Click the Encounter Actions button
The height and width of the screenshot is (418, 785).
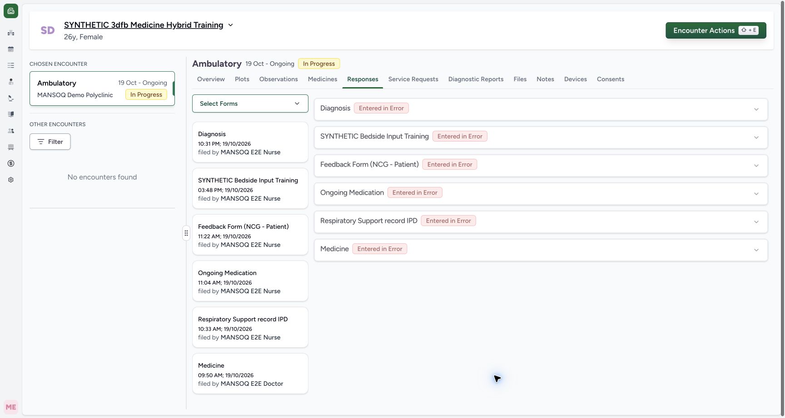click(x=716, y=30)
